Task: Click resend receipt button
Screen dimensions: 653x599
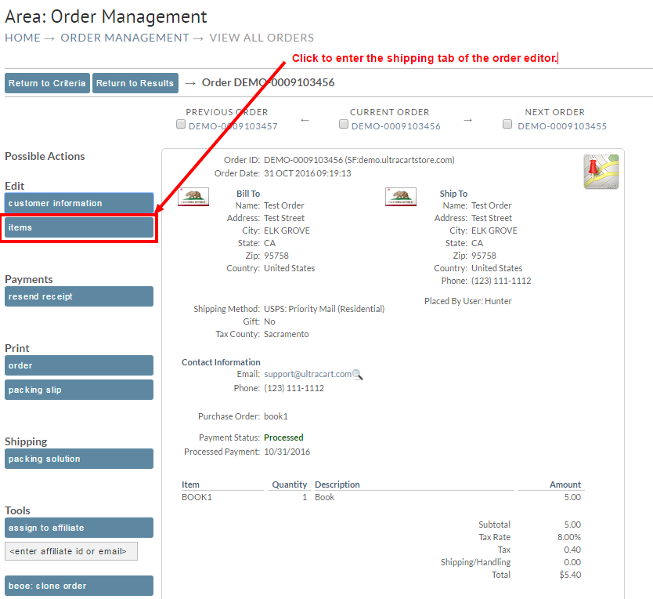Action: [x=79, y=296]
